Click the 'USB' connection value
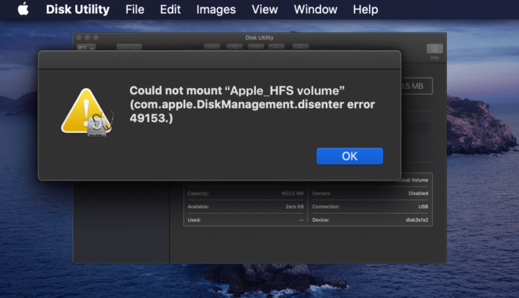The width and height of the screenshot is (519, 298). coord(423,206)
